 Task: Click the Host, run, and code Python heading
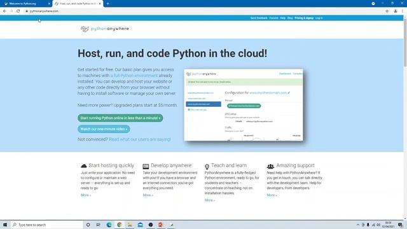[x=172, y=53]
